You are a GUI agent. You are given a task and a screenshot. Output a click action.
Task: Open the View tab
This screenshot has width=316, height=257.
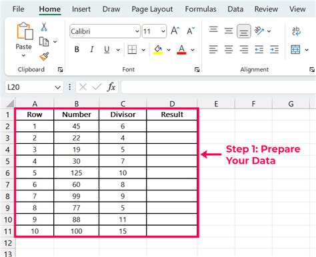pos(297,9)
